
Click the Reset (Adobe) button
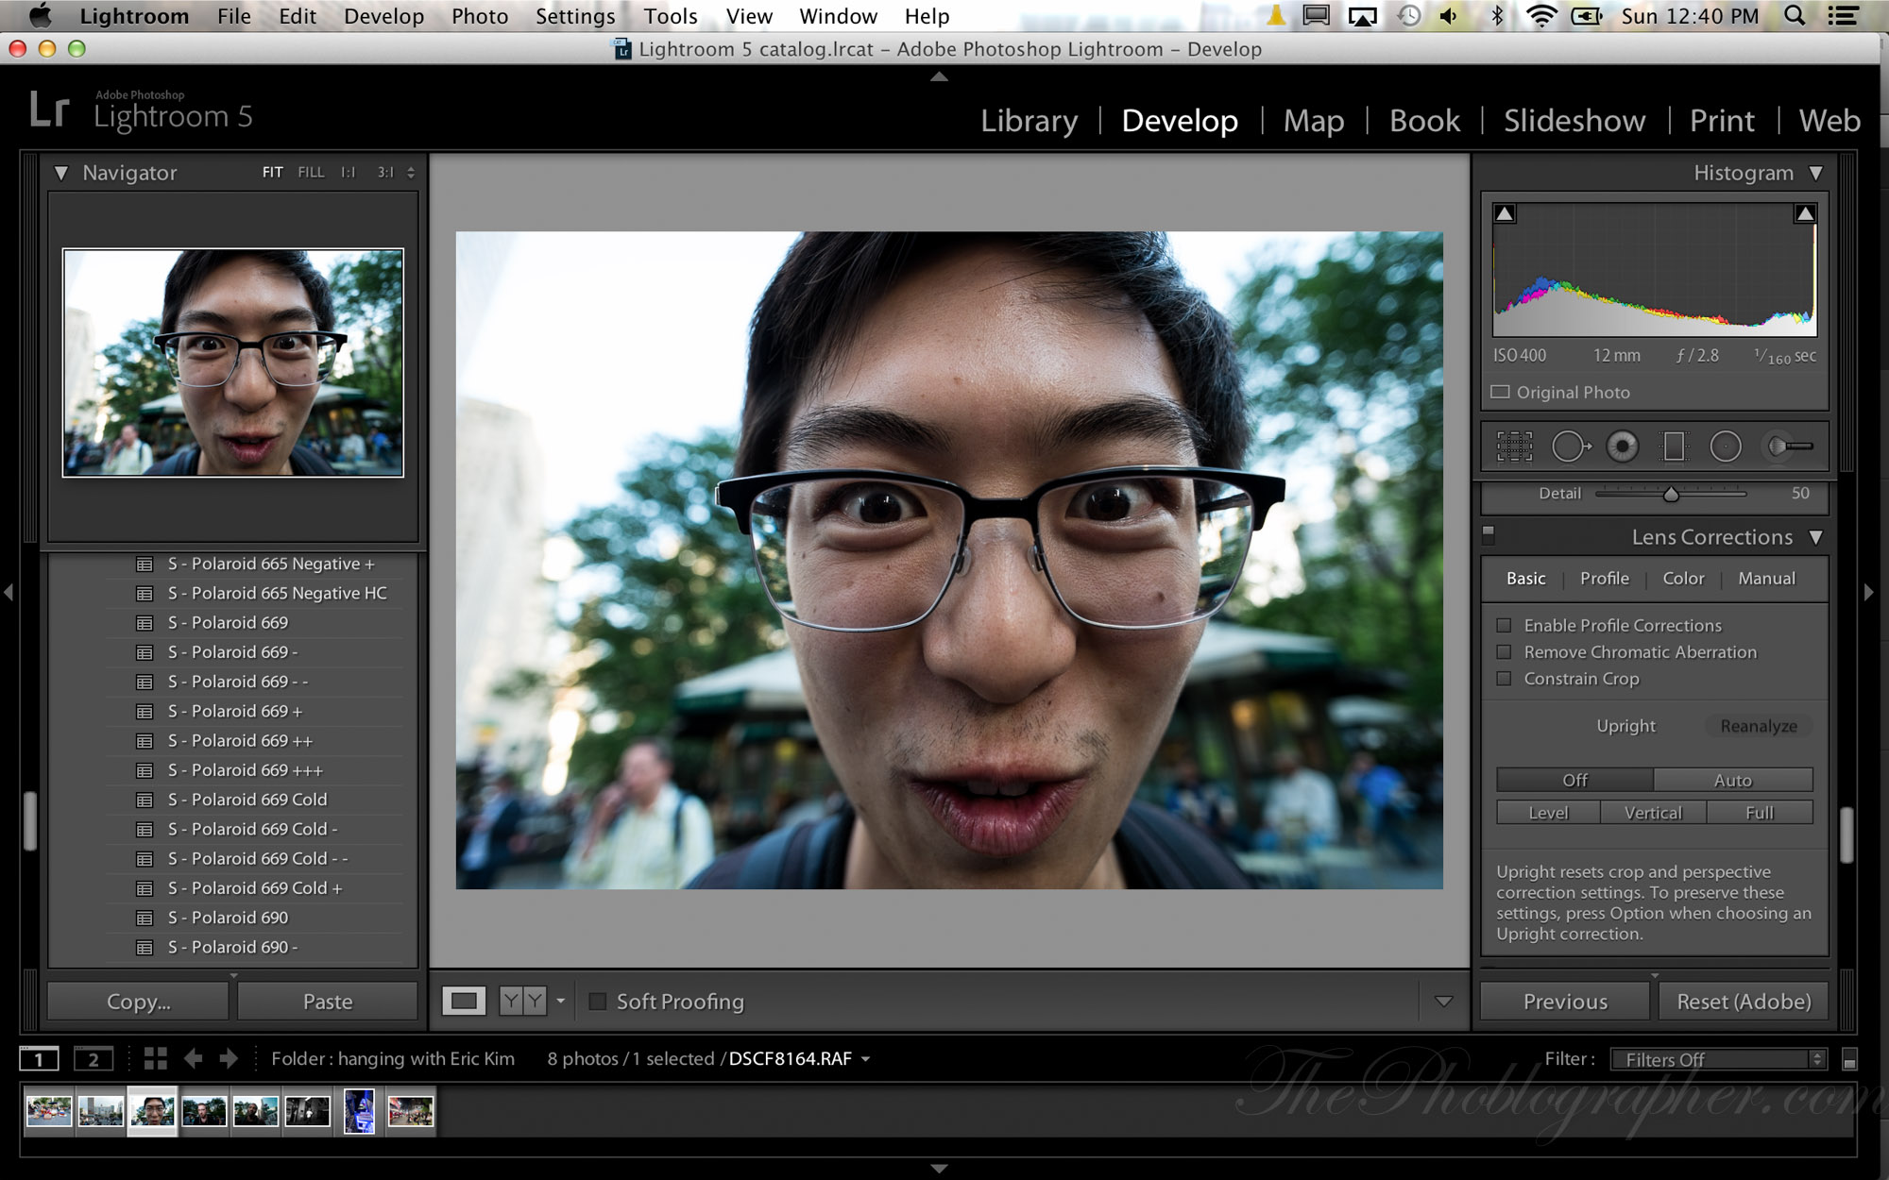pos(1744,1002)
